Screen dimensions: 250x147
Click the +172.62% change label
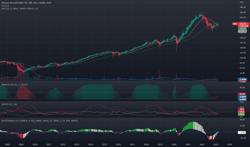(x=243, y=26)
